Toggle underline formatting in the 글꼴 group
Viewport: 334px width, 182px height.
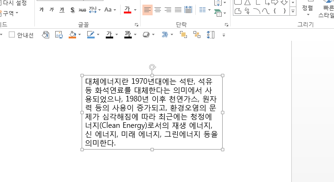pyautogui.click(x=62, y=10)
